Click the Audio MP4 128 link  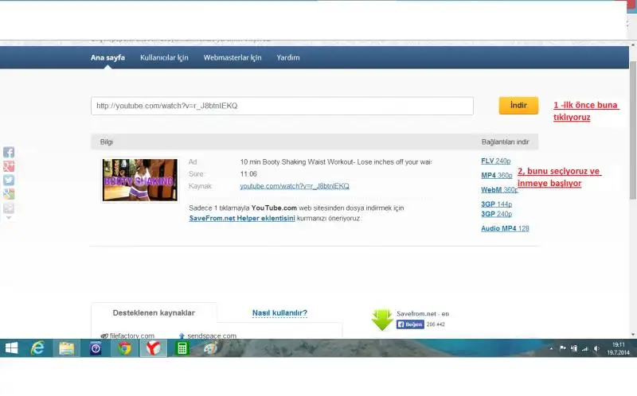(x=505, y=228)
